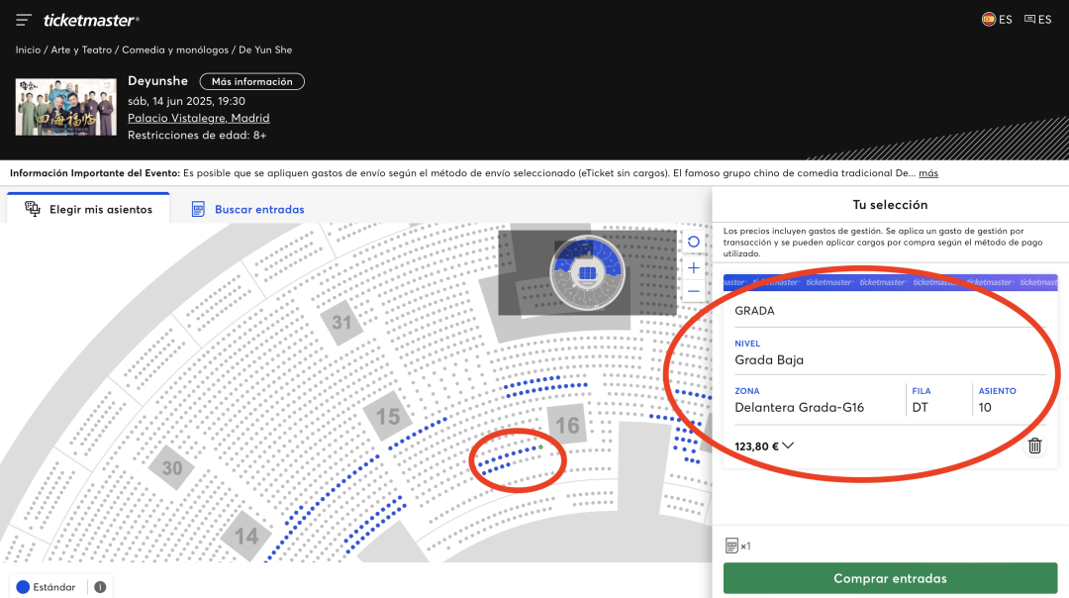Zoom out of the seat map
The width and height of the screenshot is (1069, 598).
(x=693, y=292)
